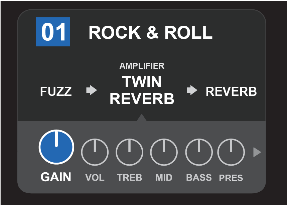288x206 pixels.
Task: Click the MID knob
Action: click(x=164, y=152)
